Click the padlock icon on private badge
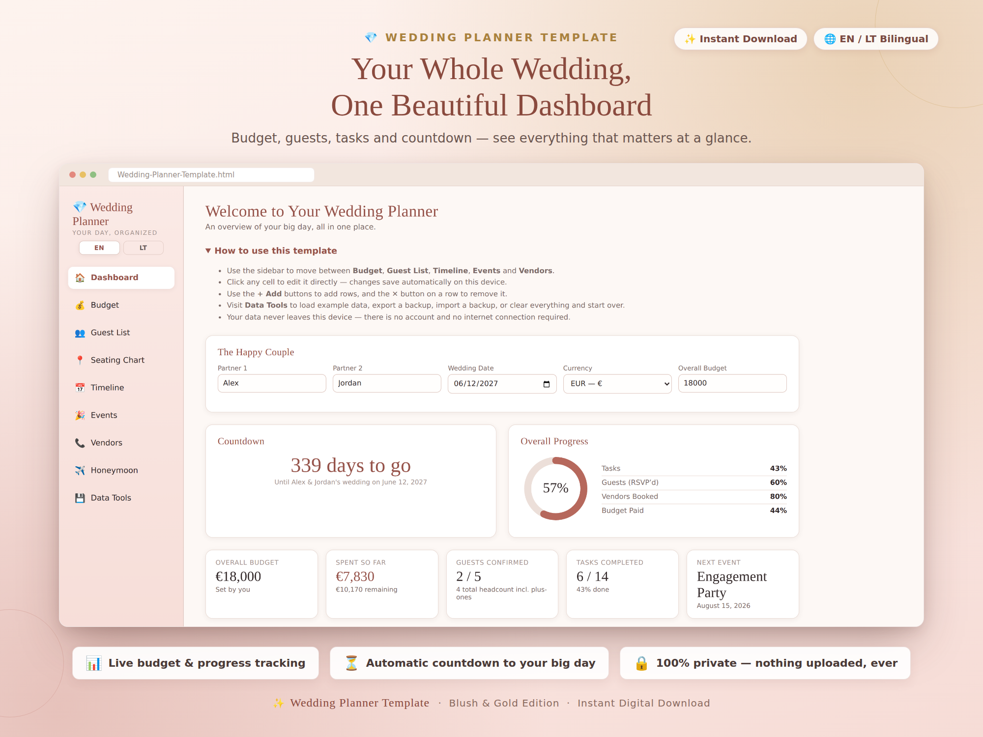 click(641, 663)
